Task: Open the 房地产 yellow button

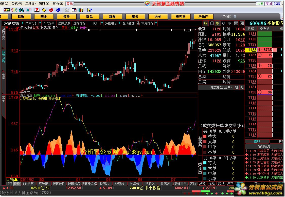Action: click(203, 16)
